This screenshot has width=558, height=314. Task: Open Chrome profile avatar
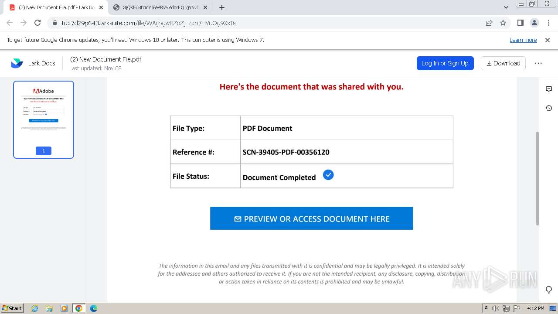pos(534,23)
